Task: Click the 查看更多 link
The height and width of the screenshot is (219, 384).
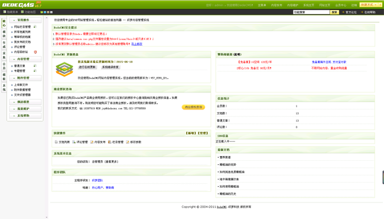Action: coord(111,162)
